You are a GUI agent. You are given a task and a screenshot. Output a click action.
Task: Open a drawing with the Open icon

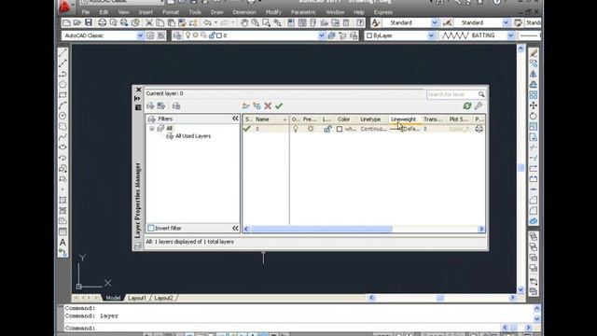tap(77, 22)
